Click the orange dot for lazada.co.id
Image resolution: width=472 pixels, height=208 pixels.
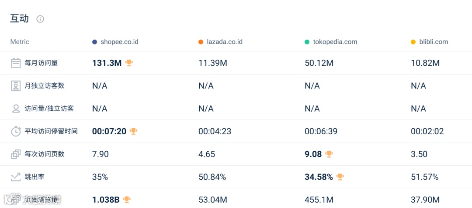tap(201, 42)
